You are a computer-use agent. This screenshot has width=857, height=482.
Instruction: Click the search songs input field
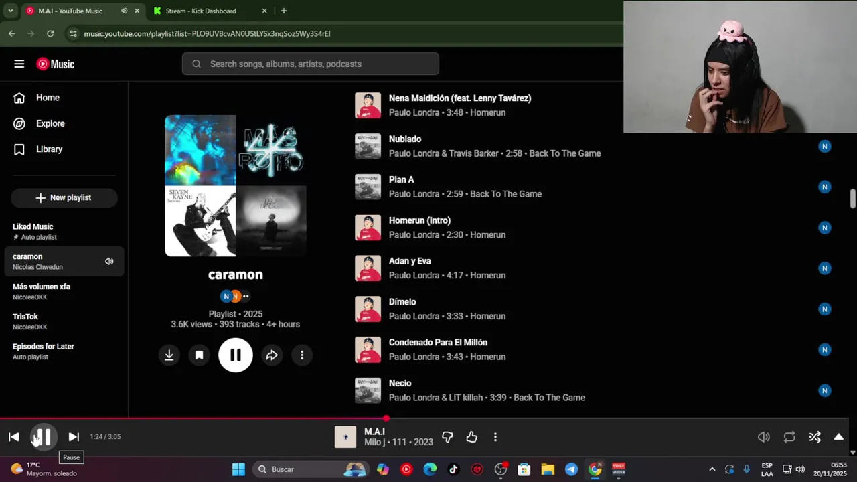click(x=311, y=64)
